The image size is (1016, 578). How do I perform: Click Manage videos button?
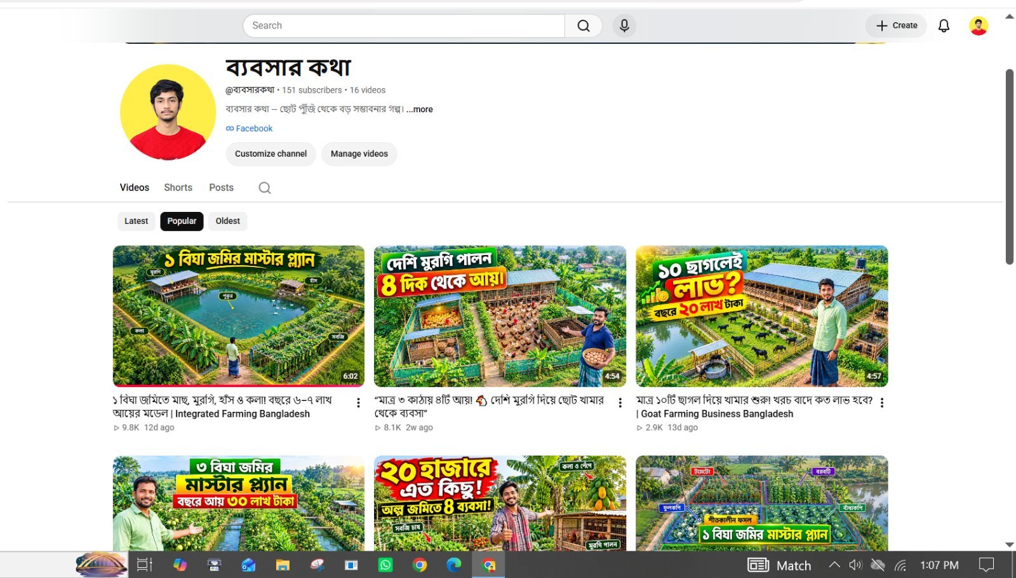coord(359,154)
